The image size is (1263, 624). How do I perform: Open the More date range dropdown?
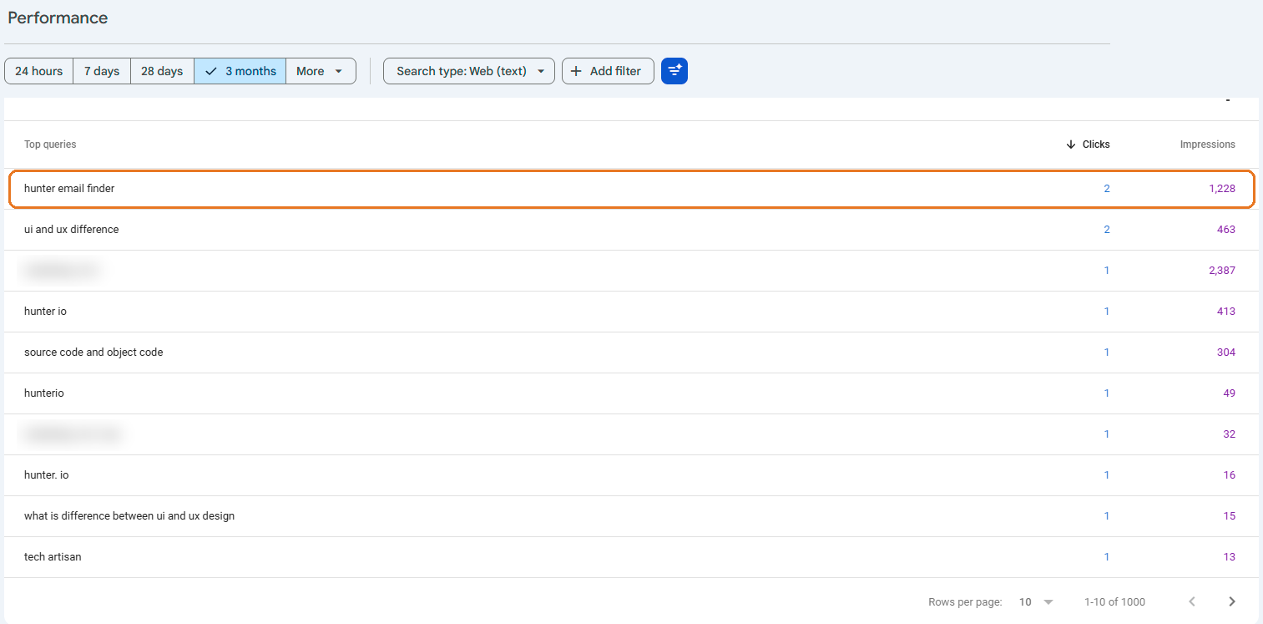click(321, 71)
